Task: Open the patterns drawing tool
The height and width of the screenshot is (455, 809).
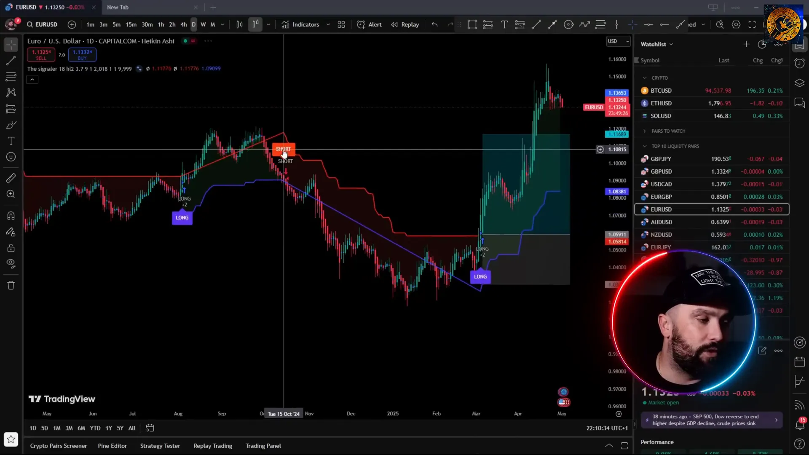Action: [11, 93]
